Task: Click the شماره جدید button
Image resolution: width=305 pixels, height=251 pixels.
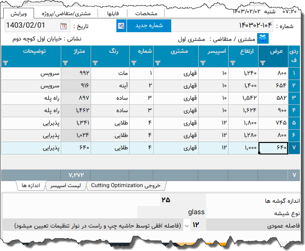Action: (149, 26)
